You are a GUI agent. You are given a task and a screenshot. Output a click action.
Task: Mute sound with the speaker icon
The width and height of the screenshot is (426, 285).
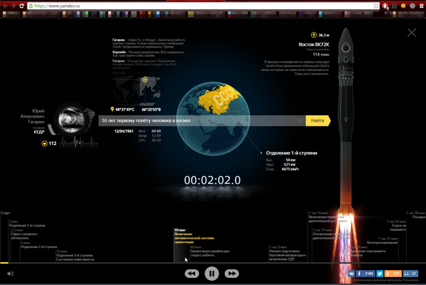pos(11,273)
